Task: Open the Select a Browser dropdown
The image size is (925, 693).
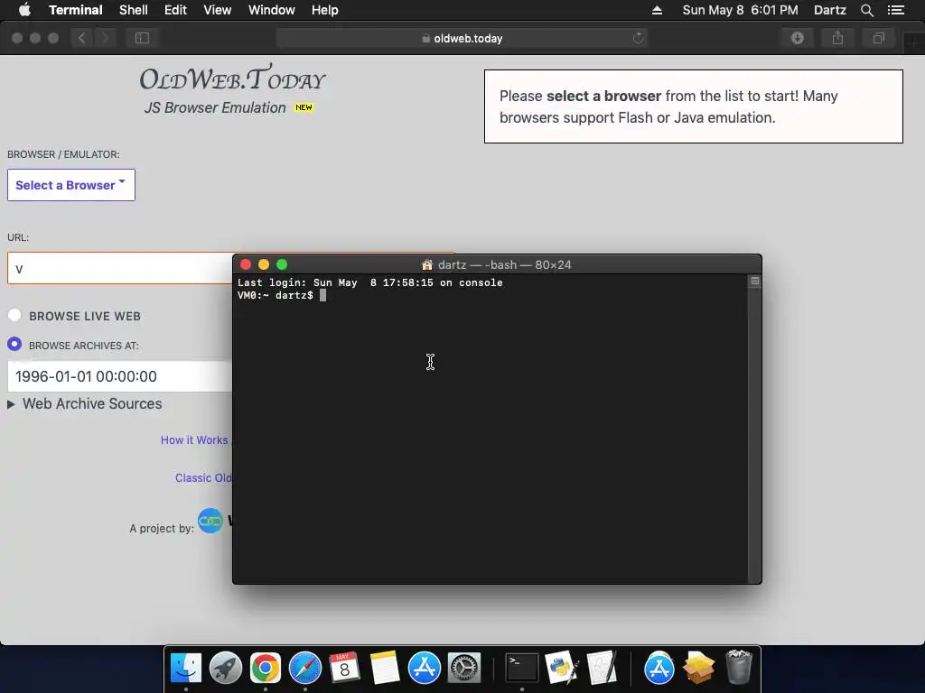Action: pyautogui.click(x=71, y=185)
